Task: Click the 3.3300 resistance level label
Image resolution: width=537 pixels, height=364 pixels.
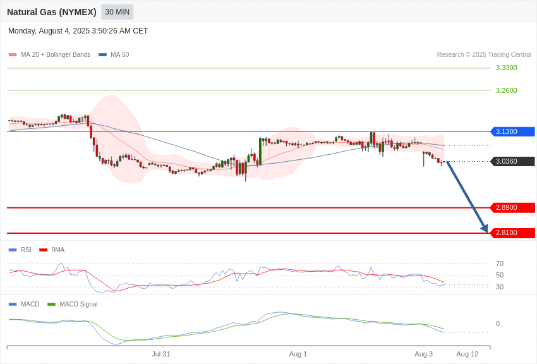Action: (506, 68)
